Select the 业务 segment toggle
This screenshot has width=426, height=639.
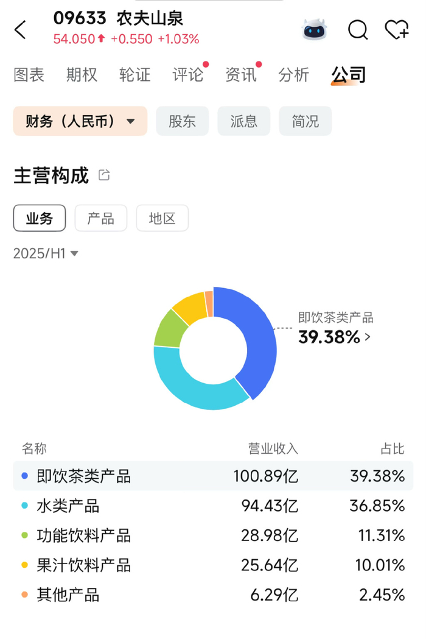pyautogui.click(x=40, y=218)
